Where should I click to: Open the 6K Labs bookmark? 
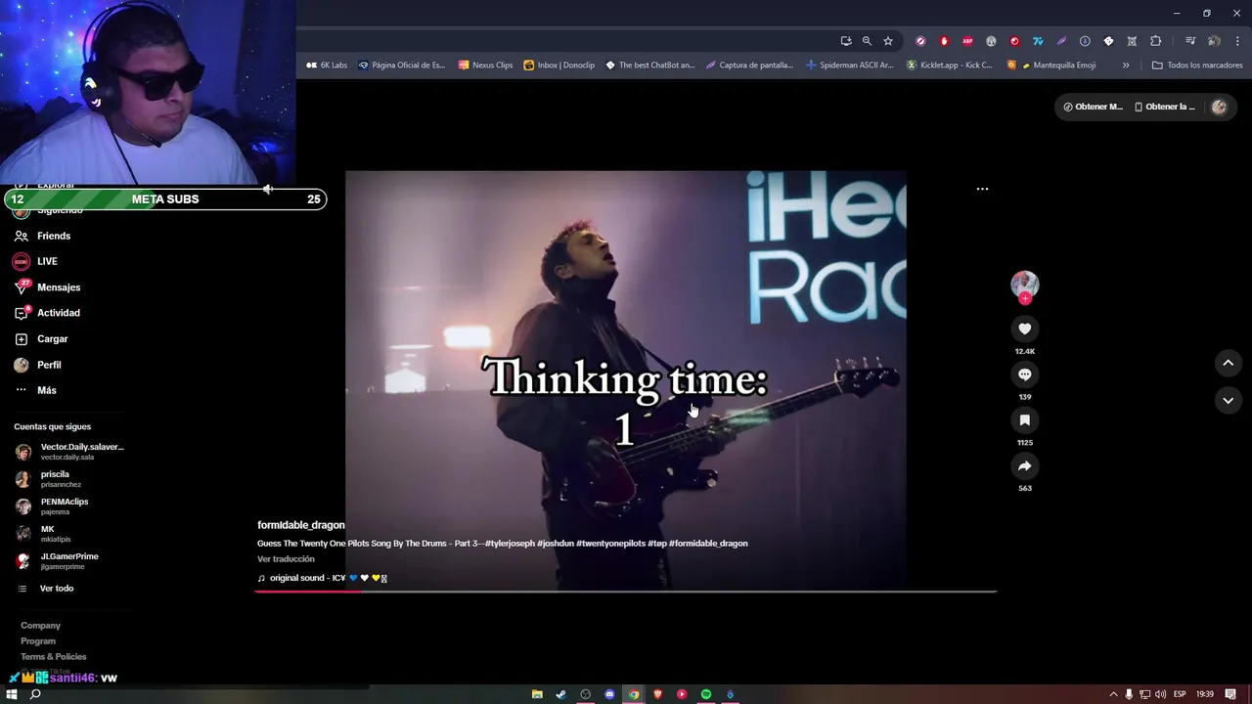[x=327, y=66]
